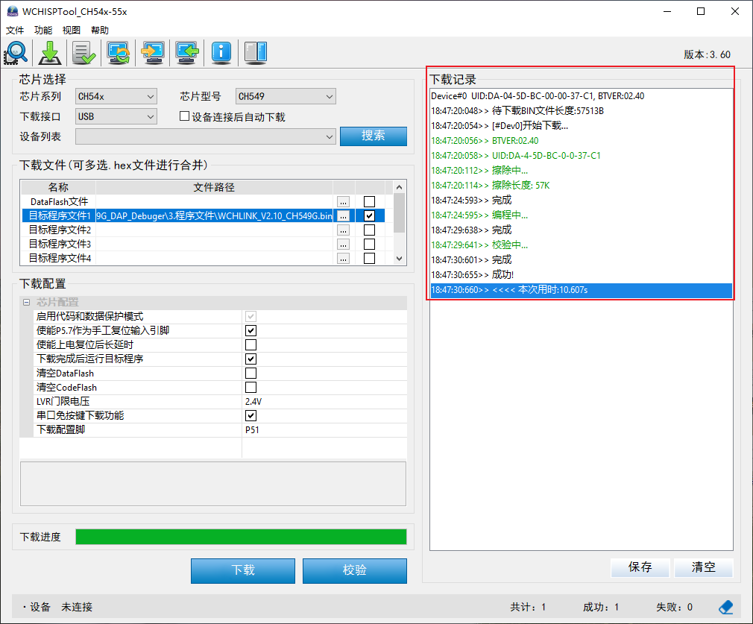Click the chip search magnifier toolbar icon
The width and height of the screenshot is (753, 624).
[x=16, y=52]
